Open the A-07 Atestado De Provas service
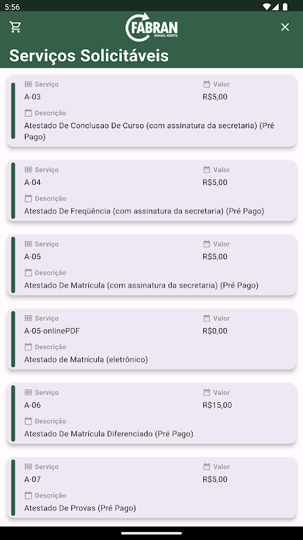Image resolution: width=303 pixels, height=540 pixels. tap(151, 487)
